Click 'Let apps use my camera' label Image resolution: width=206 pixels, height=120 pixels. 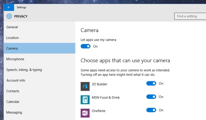98,40
